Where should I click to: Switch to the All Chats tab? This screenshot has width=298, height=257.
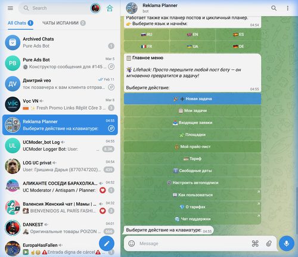tap(20, 23)
